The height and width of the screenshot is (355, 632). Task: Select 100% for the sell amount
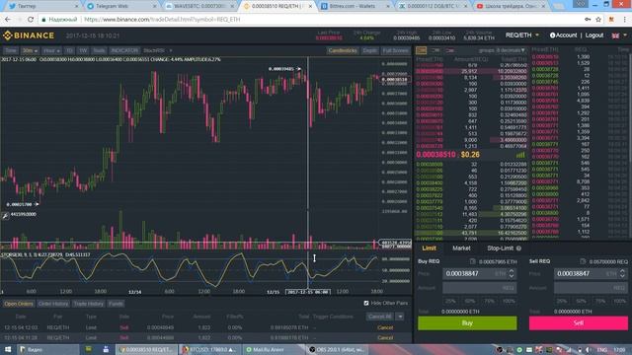pos(620,301)
